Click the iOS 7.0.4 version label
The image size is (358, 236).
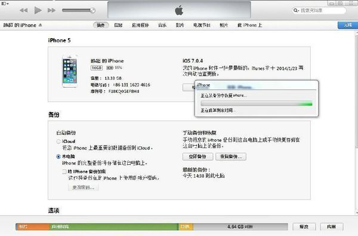[193, 61]
